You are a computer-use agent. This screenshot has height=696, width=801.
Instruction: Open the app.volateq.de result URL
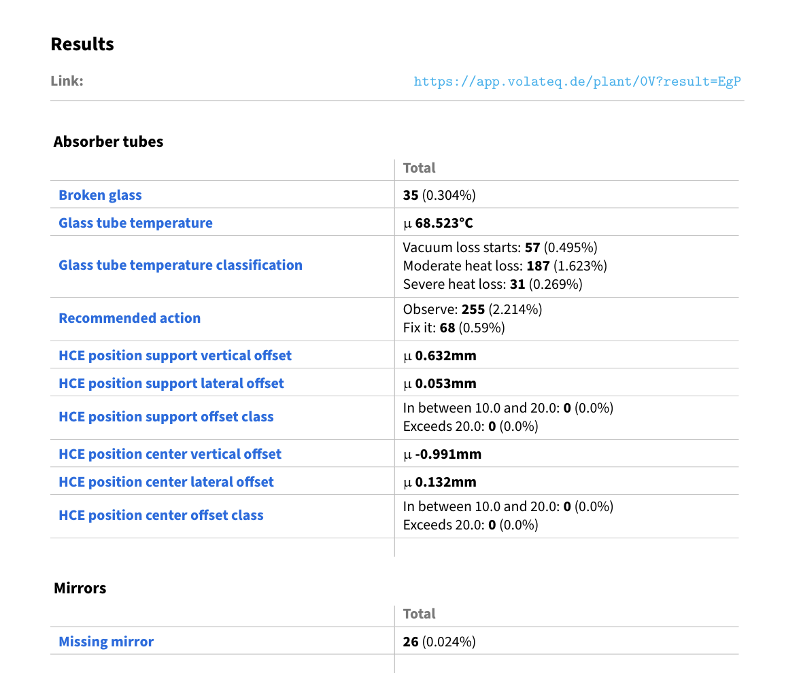pyautogui.click(x=577, y=81)
